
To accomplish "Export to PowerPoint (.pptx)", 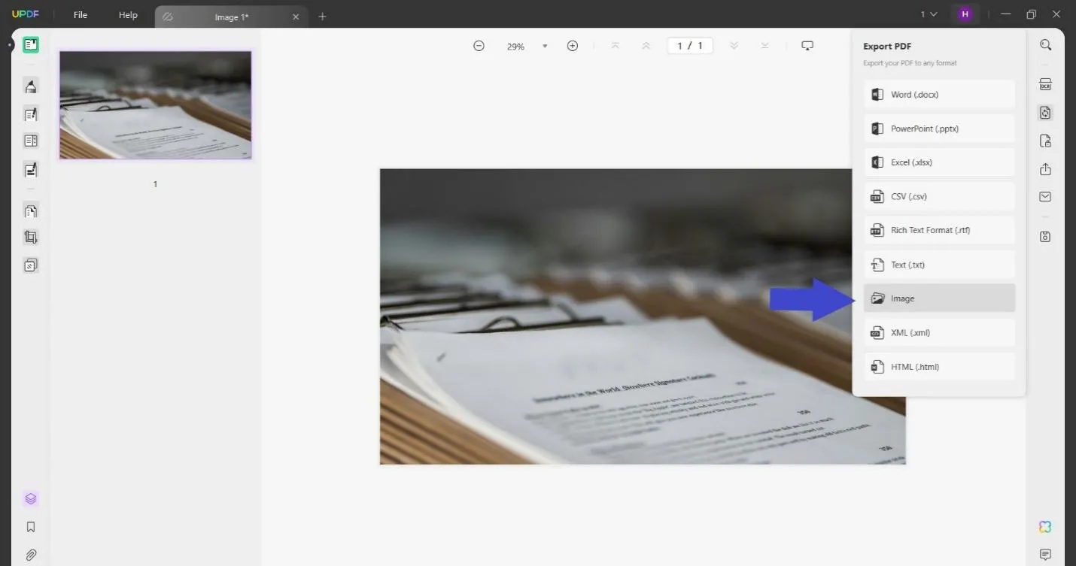I will point(939,129).
